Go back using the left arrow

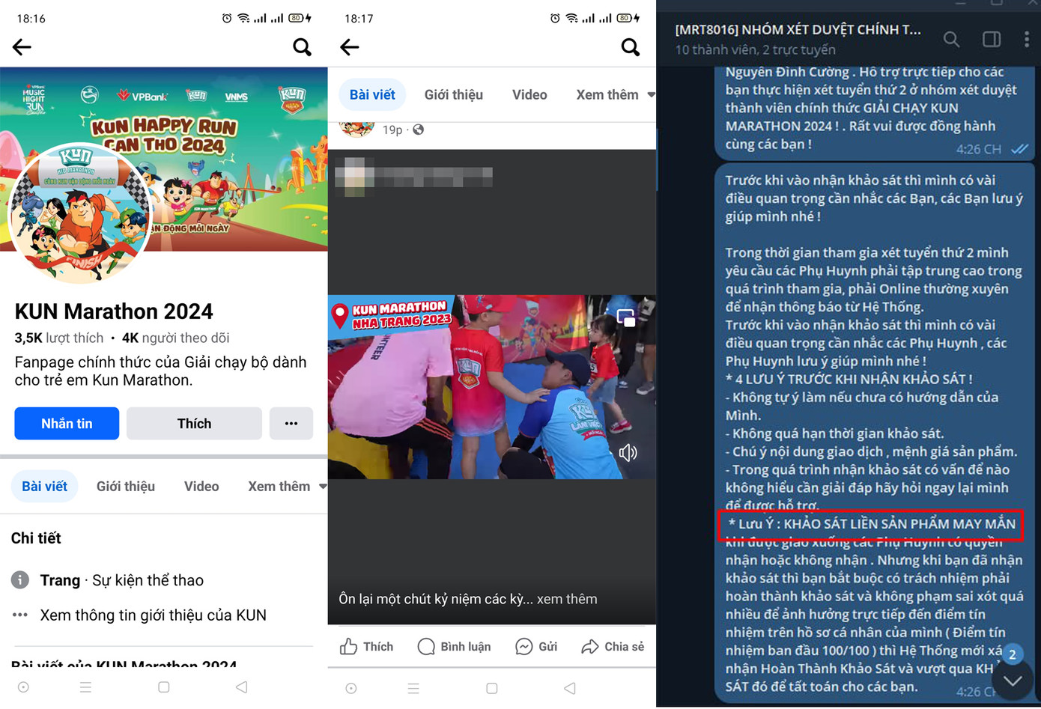coord(21,46)
